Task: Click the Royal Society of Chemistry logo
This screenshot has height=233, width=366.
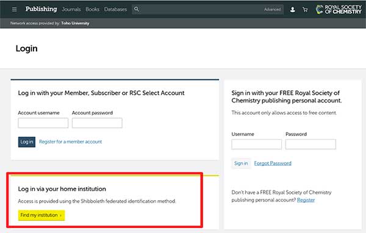Action: pyautogui.click(x=339, y=9)
